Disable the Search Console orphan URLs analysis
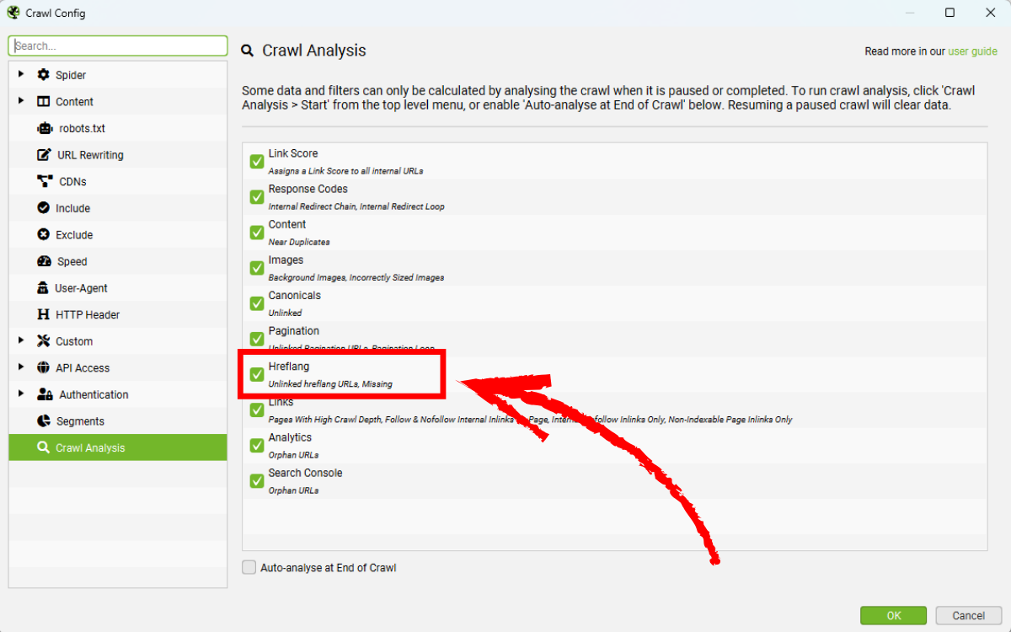This screenshot has height=632, width=1011. coord(257,480)
